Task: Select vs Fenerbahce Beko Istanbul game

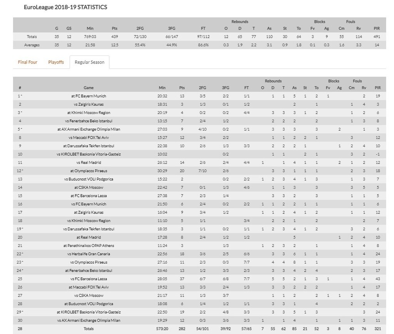Action: click(x=89, y=121)
